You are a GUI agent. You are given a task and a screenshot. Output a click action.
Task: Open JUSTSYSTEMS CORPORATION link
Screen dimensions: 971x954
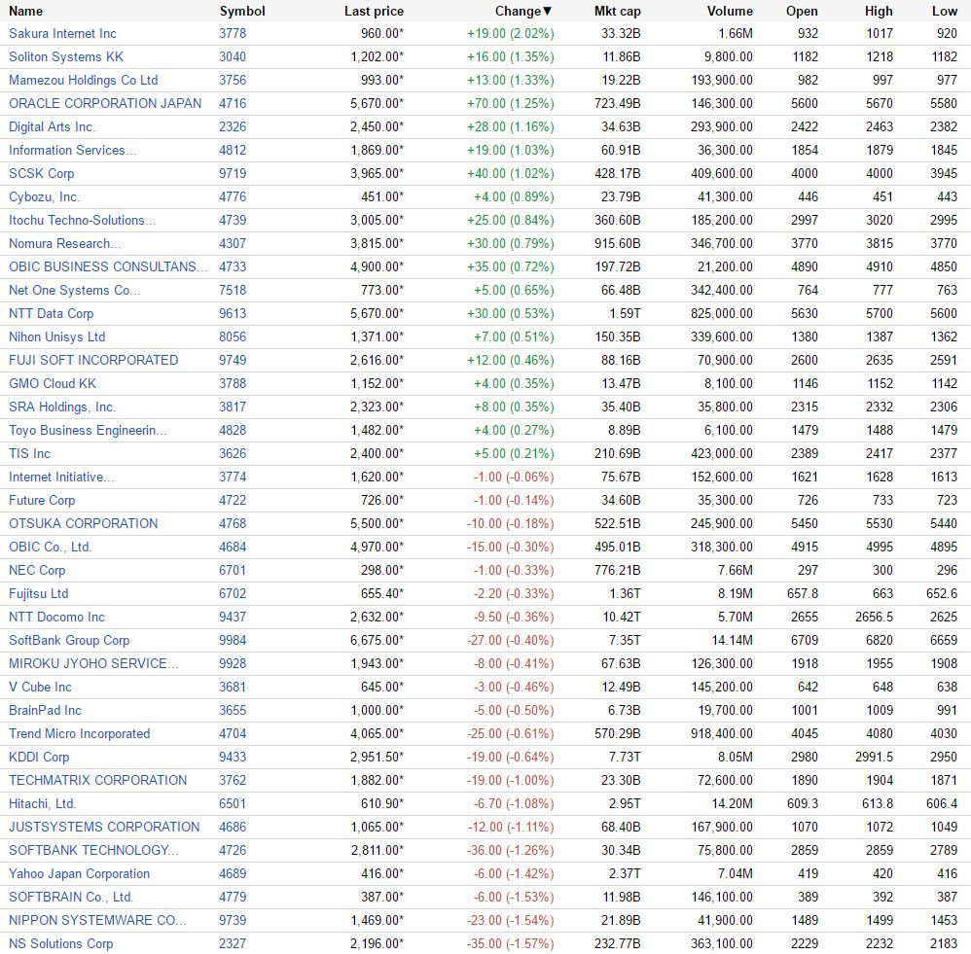[104, 827]
